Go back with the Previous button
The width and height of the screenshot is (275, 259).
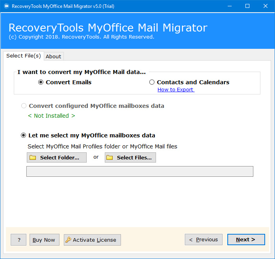tap(204, 240)
